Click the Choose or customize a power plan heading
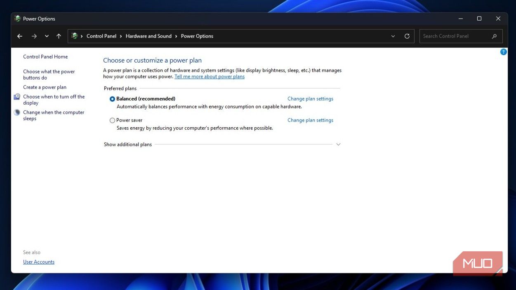The image size is (516, 290). pyautogui.click(x=152, y=60)
